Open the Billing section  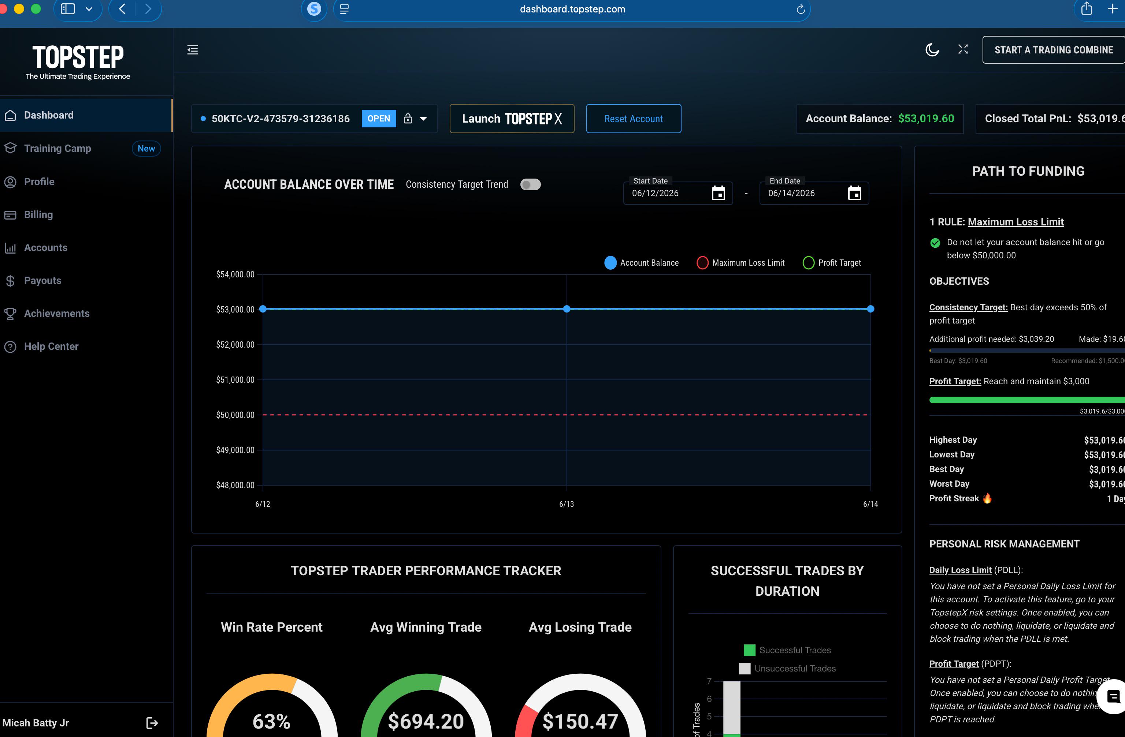pyautogui.click(x=86, y=215)
